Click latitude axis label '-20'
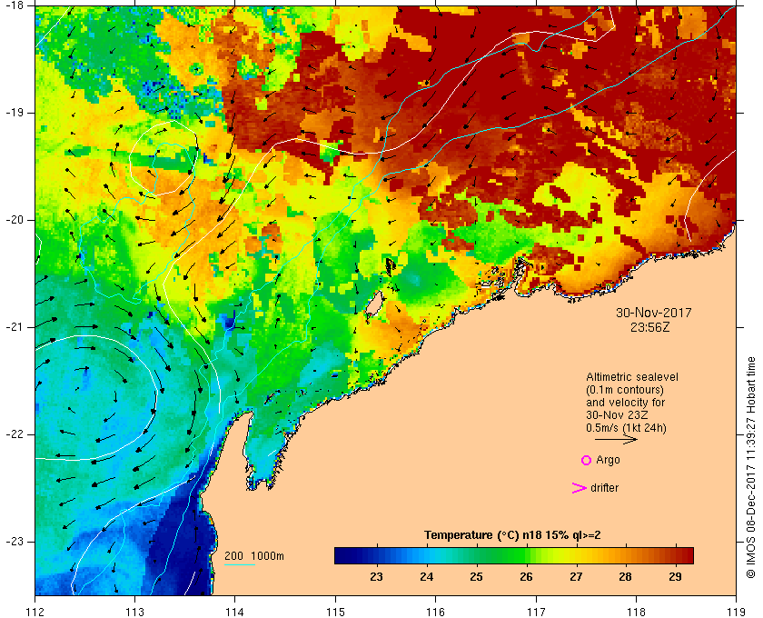Screen dimensions: 763x618 point(15,220)
